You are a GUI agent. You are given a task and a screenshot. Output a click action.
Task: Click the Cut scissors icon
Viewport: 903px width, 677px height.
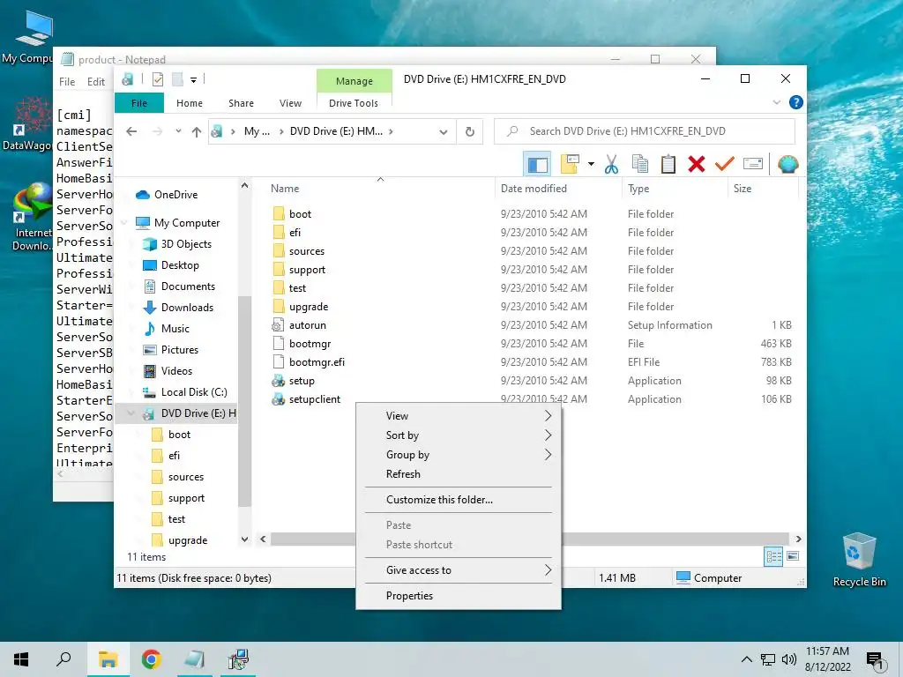tap(612, 165)
